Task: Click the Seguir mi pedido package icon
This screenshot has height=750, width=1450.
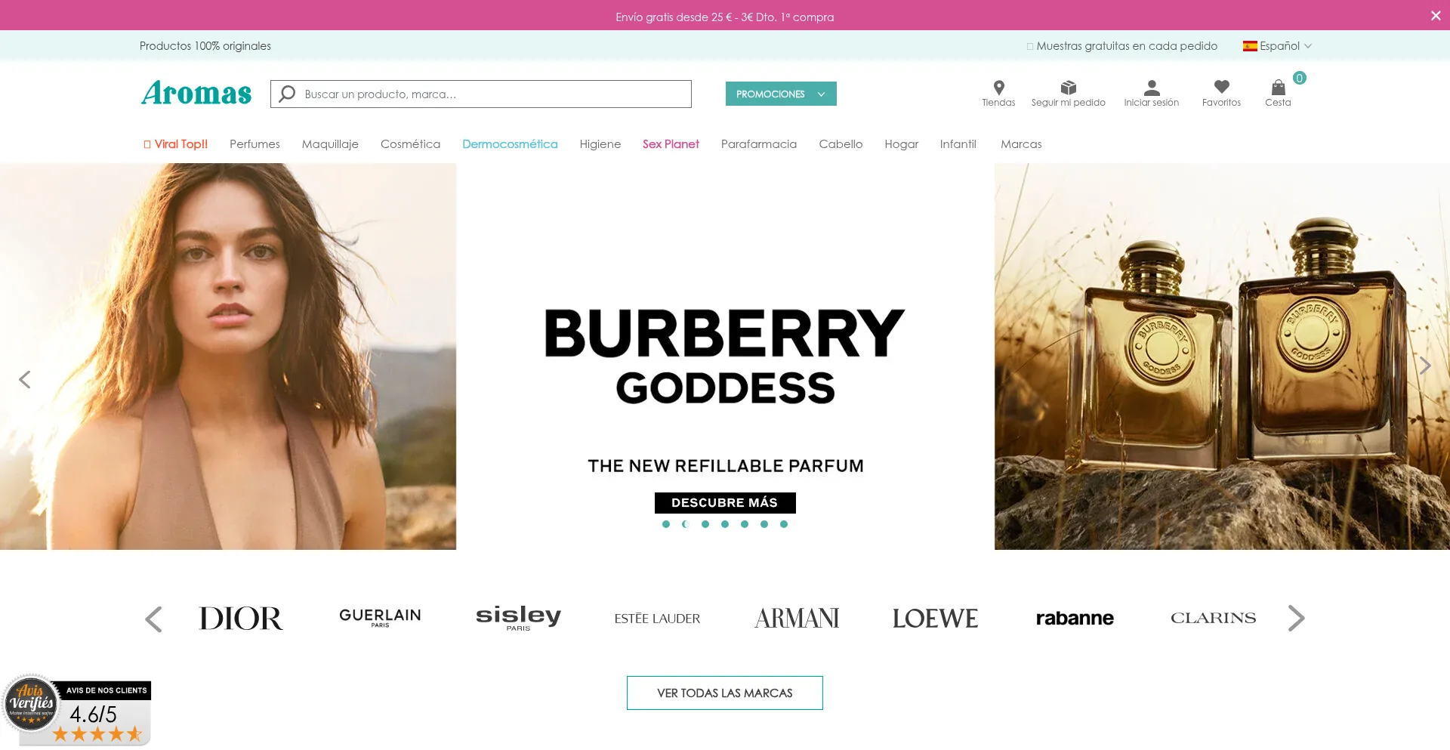Action: point(1068,88)
